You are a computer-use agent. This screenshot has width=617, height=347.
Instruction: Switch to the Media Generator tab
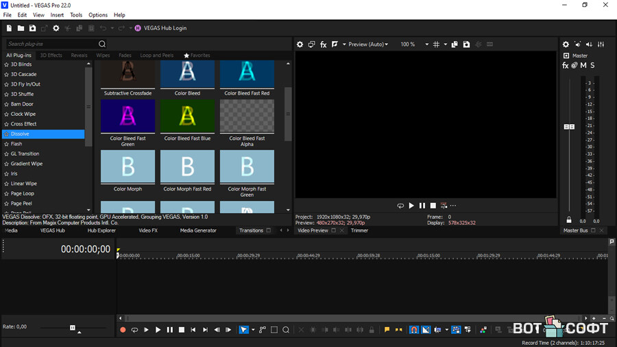198,230
